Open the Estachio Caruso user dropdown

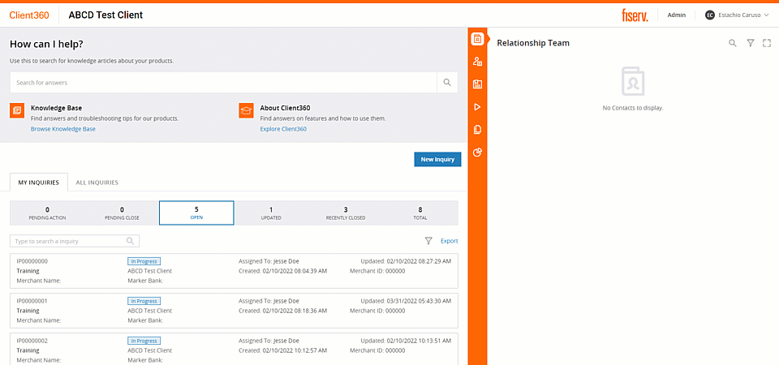(x=738, y=15)
